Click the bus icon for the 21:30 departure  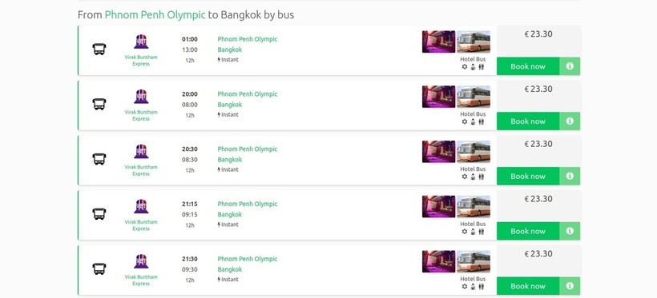[x=99, y=268]
